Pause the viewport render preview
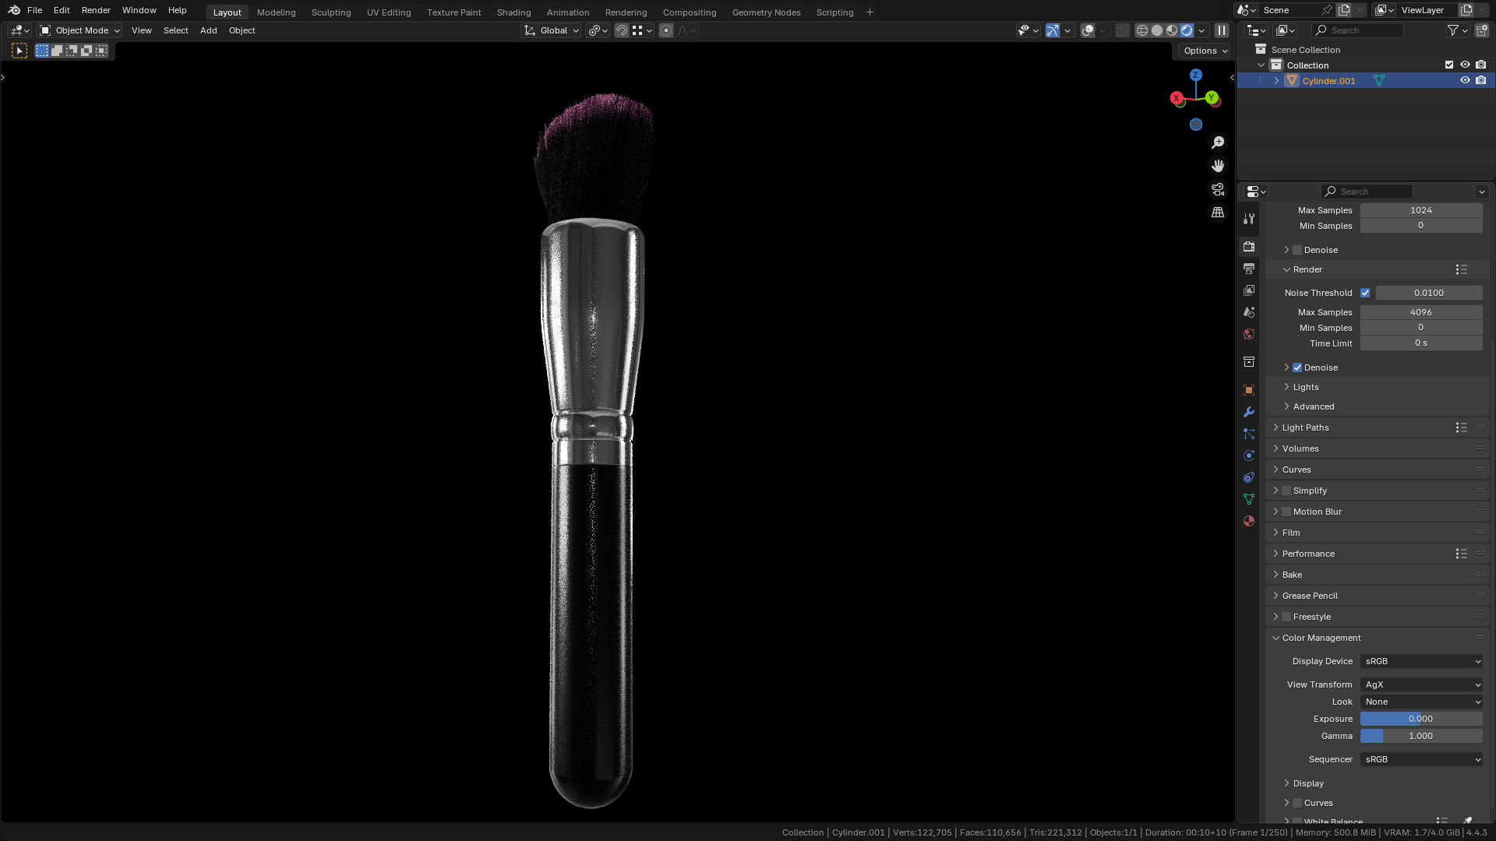The image size is (1496, 841). [1222, 30]
